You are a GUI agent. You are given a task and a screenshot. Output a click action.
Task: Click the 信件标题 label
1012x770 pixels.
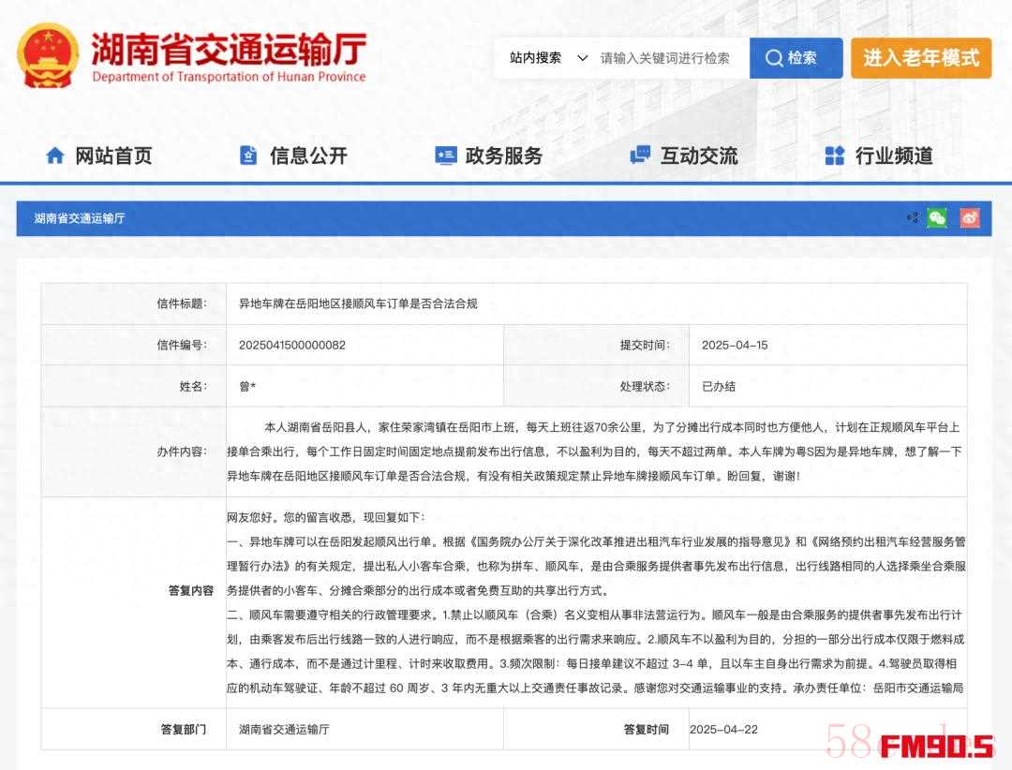(182, 304)
